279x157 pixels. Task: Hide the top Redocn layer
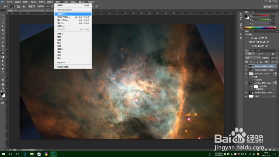point(246,66)
